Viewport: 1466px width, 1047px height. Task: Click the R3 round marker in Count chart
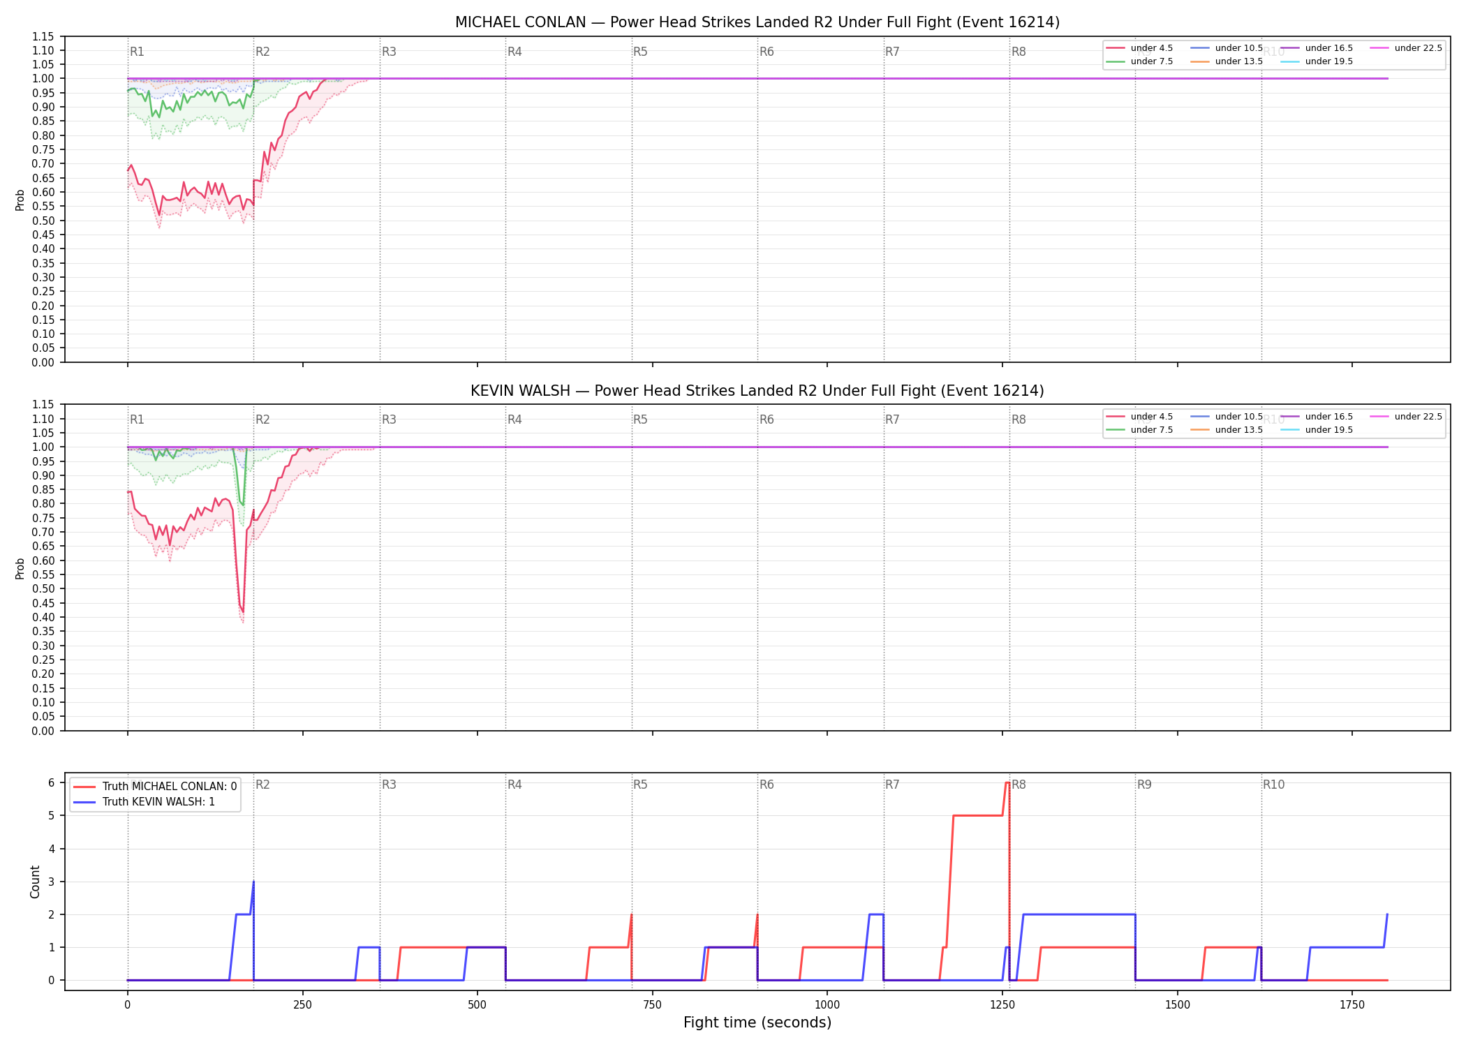(x=389, y=785)
